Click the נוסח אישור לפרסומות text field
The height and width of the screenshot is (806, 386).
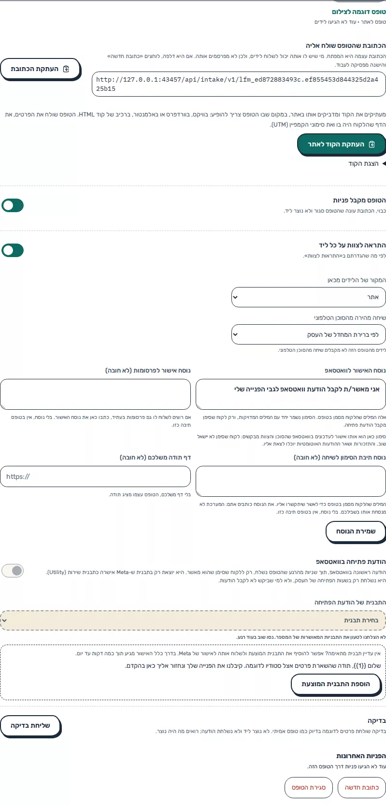[x=95, y=394]
